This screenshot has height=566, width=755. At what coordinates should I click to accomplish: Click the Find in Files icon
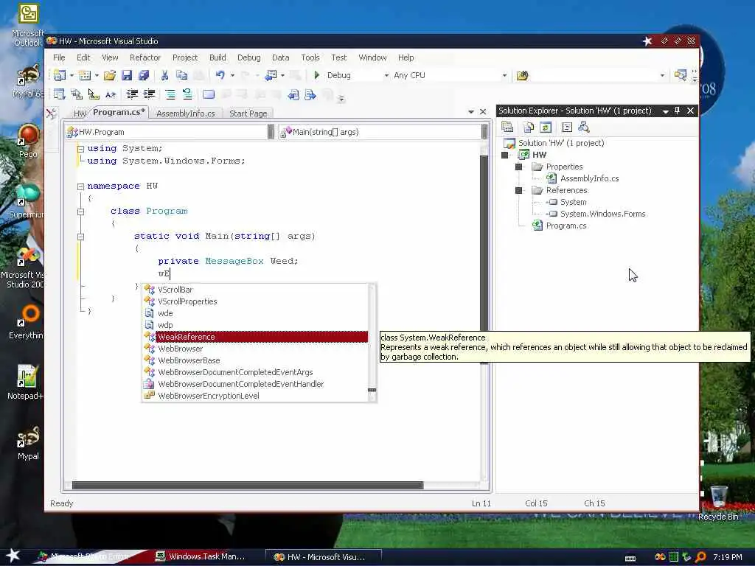click(x=523, y=75)
